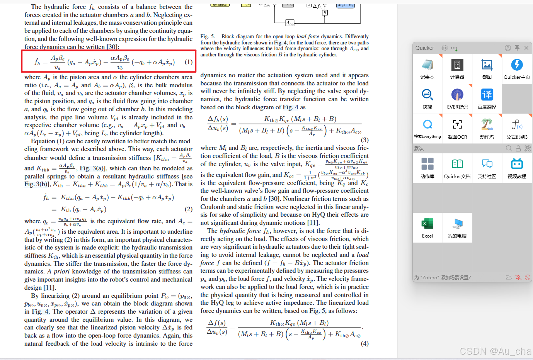Screen dimensions: 533x360
Task: Open the 公式识别3 formula recognition action
Action: [x=517, y=128]
